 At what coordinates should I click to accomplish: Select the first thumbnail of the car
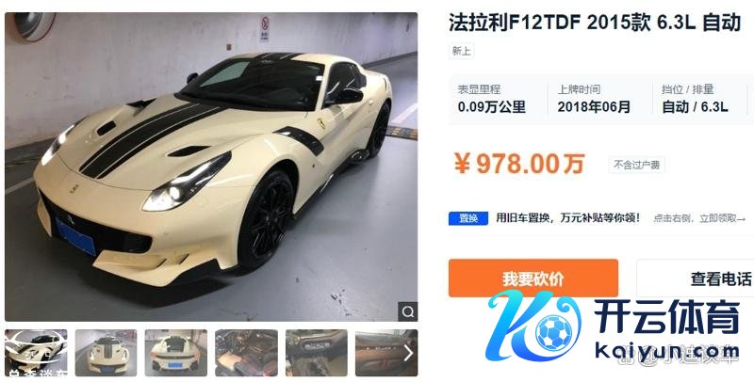pos(36,353)
